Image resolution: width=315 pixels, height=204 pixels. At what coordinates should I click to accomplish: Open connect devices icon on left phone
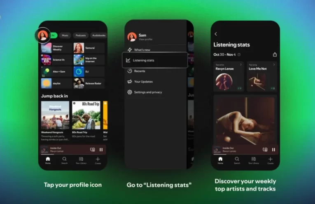click(93, 150)
